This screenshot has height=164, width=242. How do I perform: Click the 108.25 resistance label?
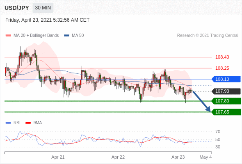click(x=222, y=68)
